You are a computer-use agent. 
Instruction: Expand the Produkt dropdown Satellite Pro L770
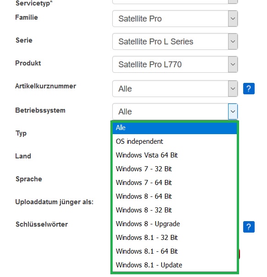(175, 64)
